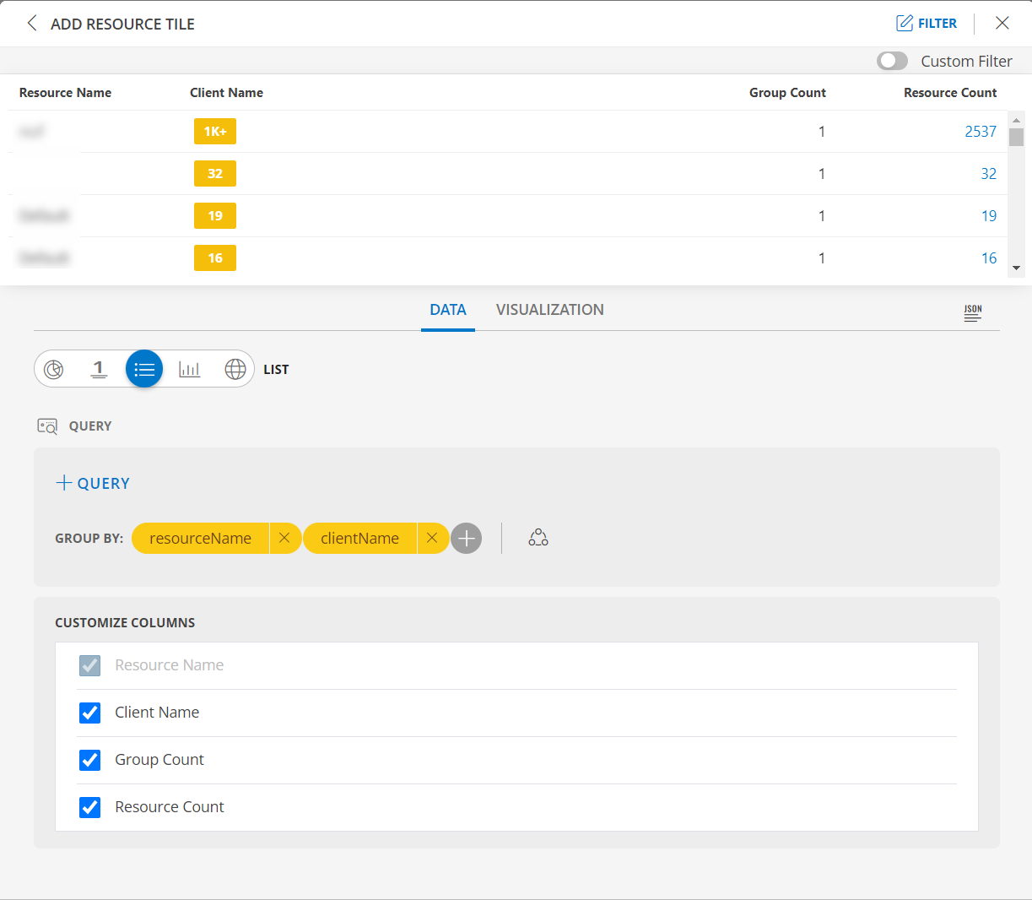Image resolution: width=1032 pixels, height=900 pixels.
Task: Click the Resource Count link showing 2537
Action: point(981,132)
